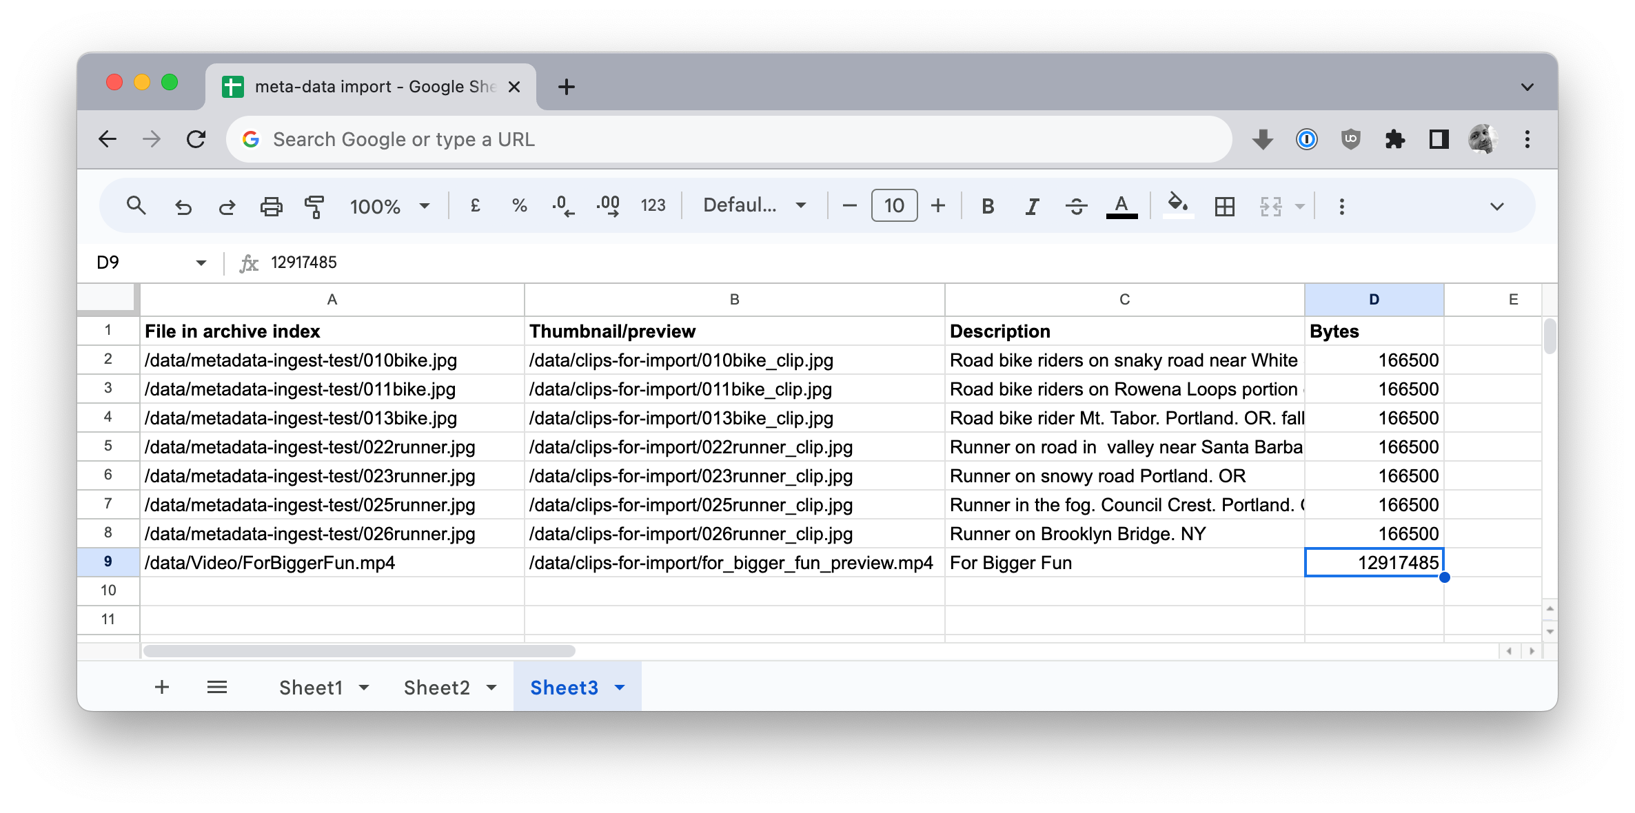The height and width of the screenshot is (813, 1635).
Task: Open the text color picker
Action: pos(1121,205)
